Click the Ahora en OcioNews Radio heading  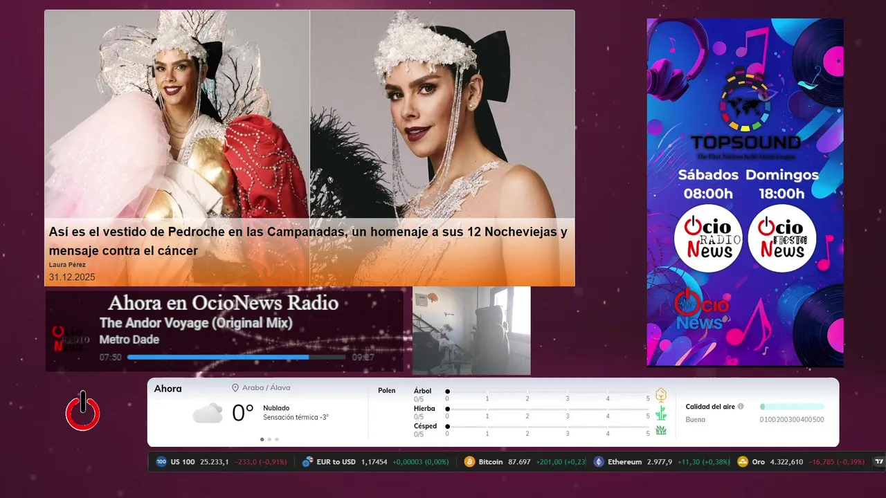pos(224,303)
